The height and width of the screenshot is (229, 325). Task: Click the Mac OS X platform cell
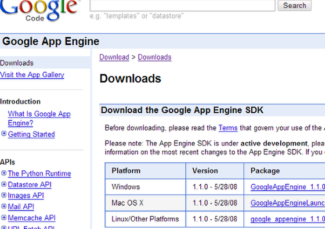click(x=146, y=203)
